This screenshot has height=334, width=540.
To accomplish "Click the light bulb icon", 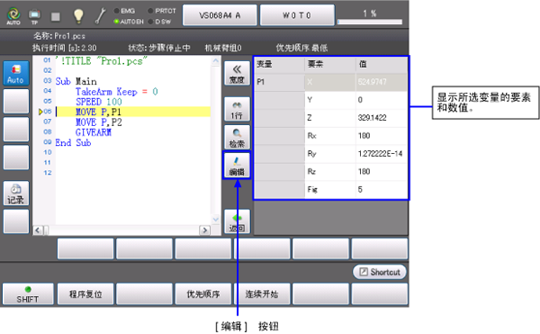I will (x=78, y=16).
